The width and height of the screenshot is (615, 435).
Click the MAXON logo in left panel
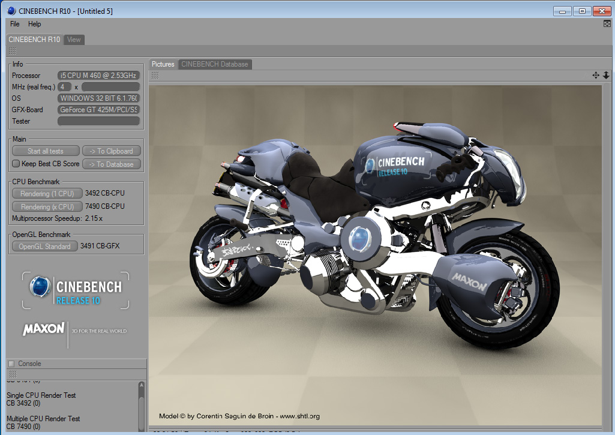[44, 329]
